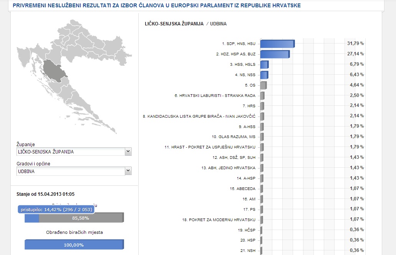Click the LIČKO-SENJSKA ŽUPANIJA breadcrumb link

tap(174, 24)
